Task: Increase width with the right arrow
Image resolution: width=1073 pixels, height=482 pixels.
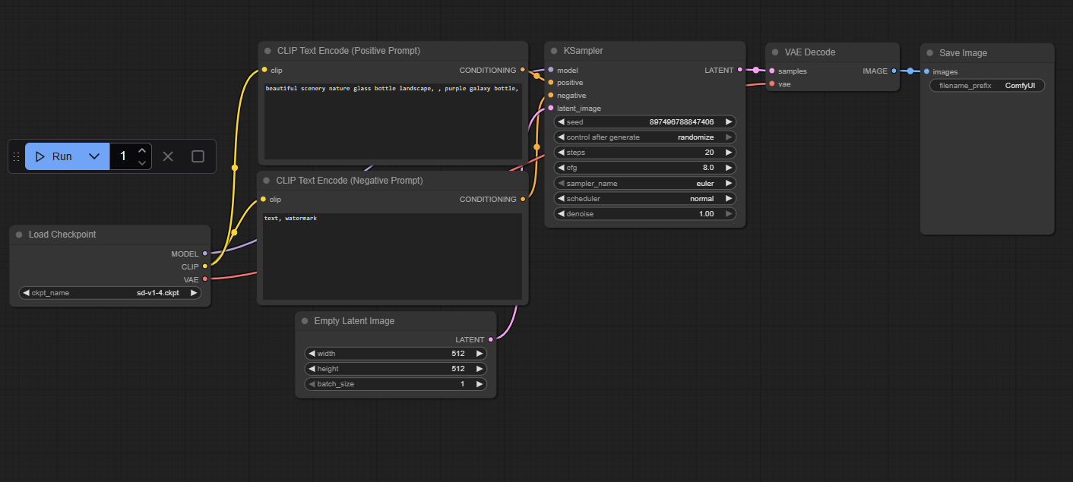Action: [480, 354]
